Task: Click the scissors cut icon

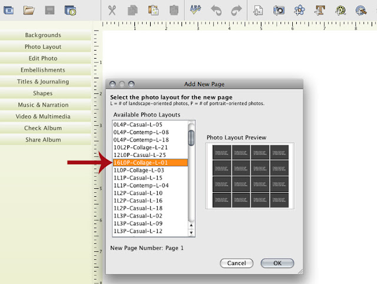Action: (x=112, y=11)
